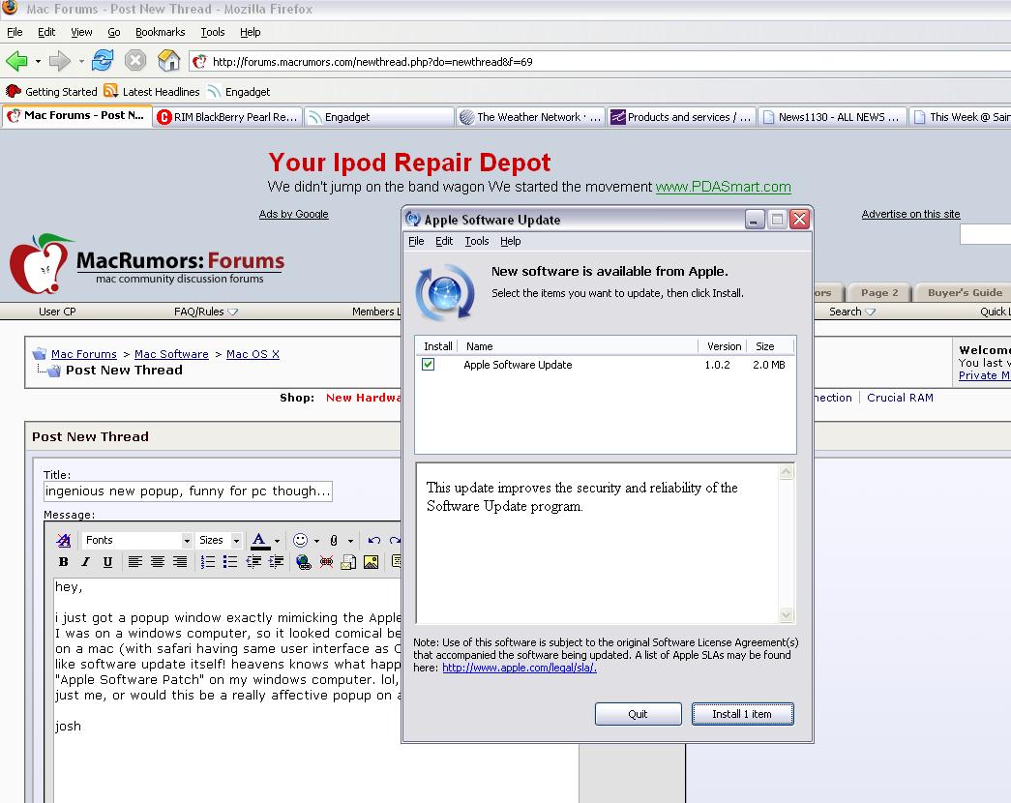Viewport: 1011px width, 803px height.
Task: Remove link with the unlink icon
Action: point(326,562)
